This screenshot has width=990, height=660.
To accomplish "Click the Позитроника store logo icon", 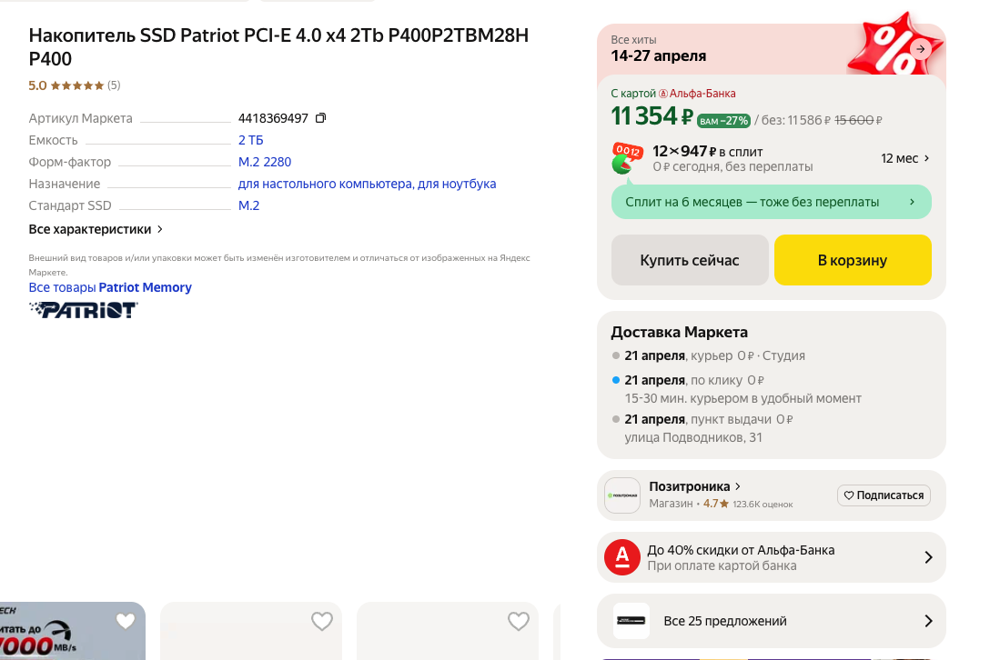I will [622, 495].
